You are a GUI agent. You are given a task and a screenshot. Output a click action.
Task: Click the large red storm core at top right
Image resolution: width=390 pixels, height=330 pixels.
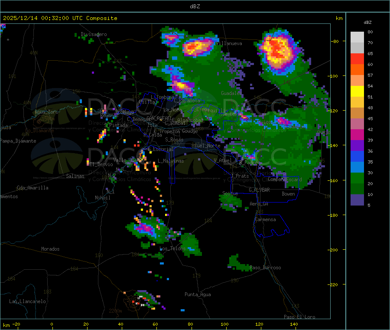pos(278,51)
